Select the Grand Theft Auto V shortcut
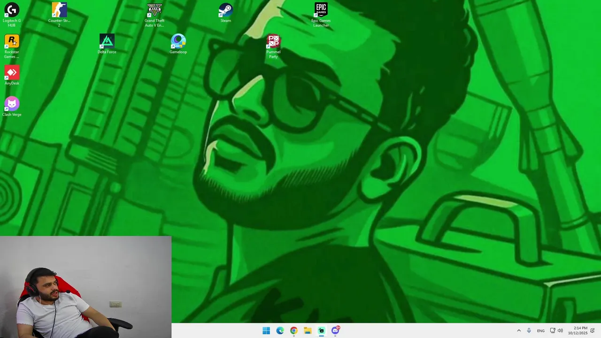 click(x=154, y=15)
